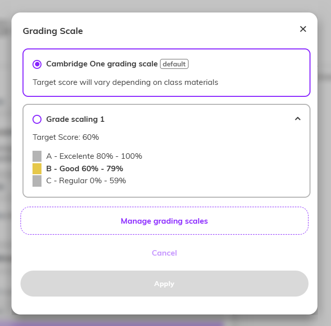331x326 pixels.
Task: Click the Target Score: 60% text
Action: [x=65, y=137]
